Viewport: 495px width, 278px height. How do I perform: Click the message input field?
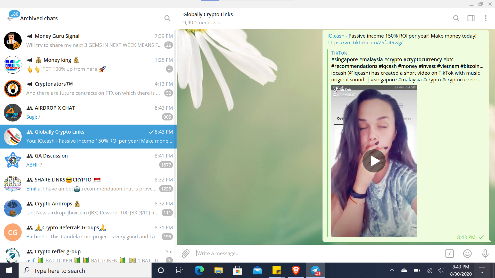click(318, 254)
